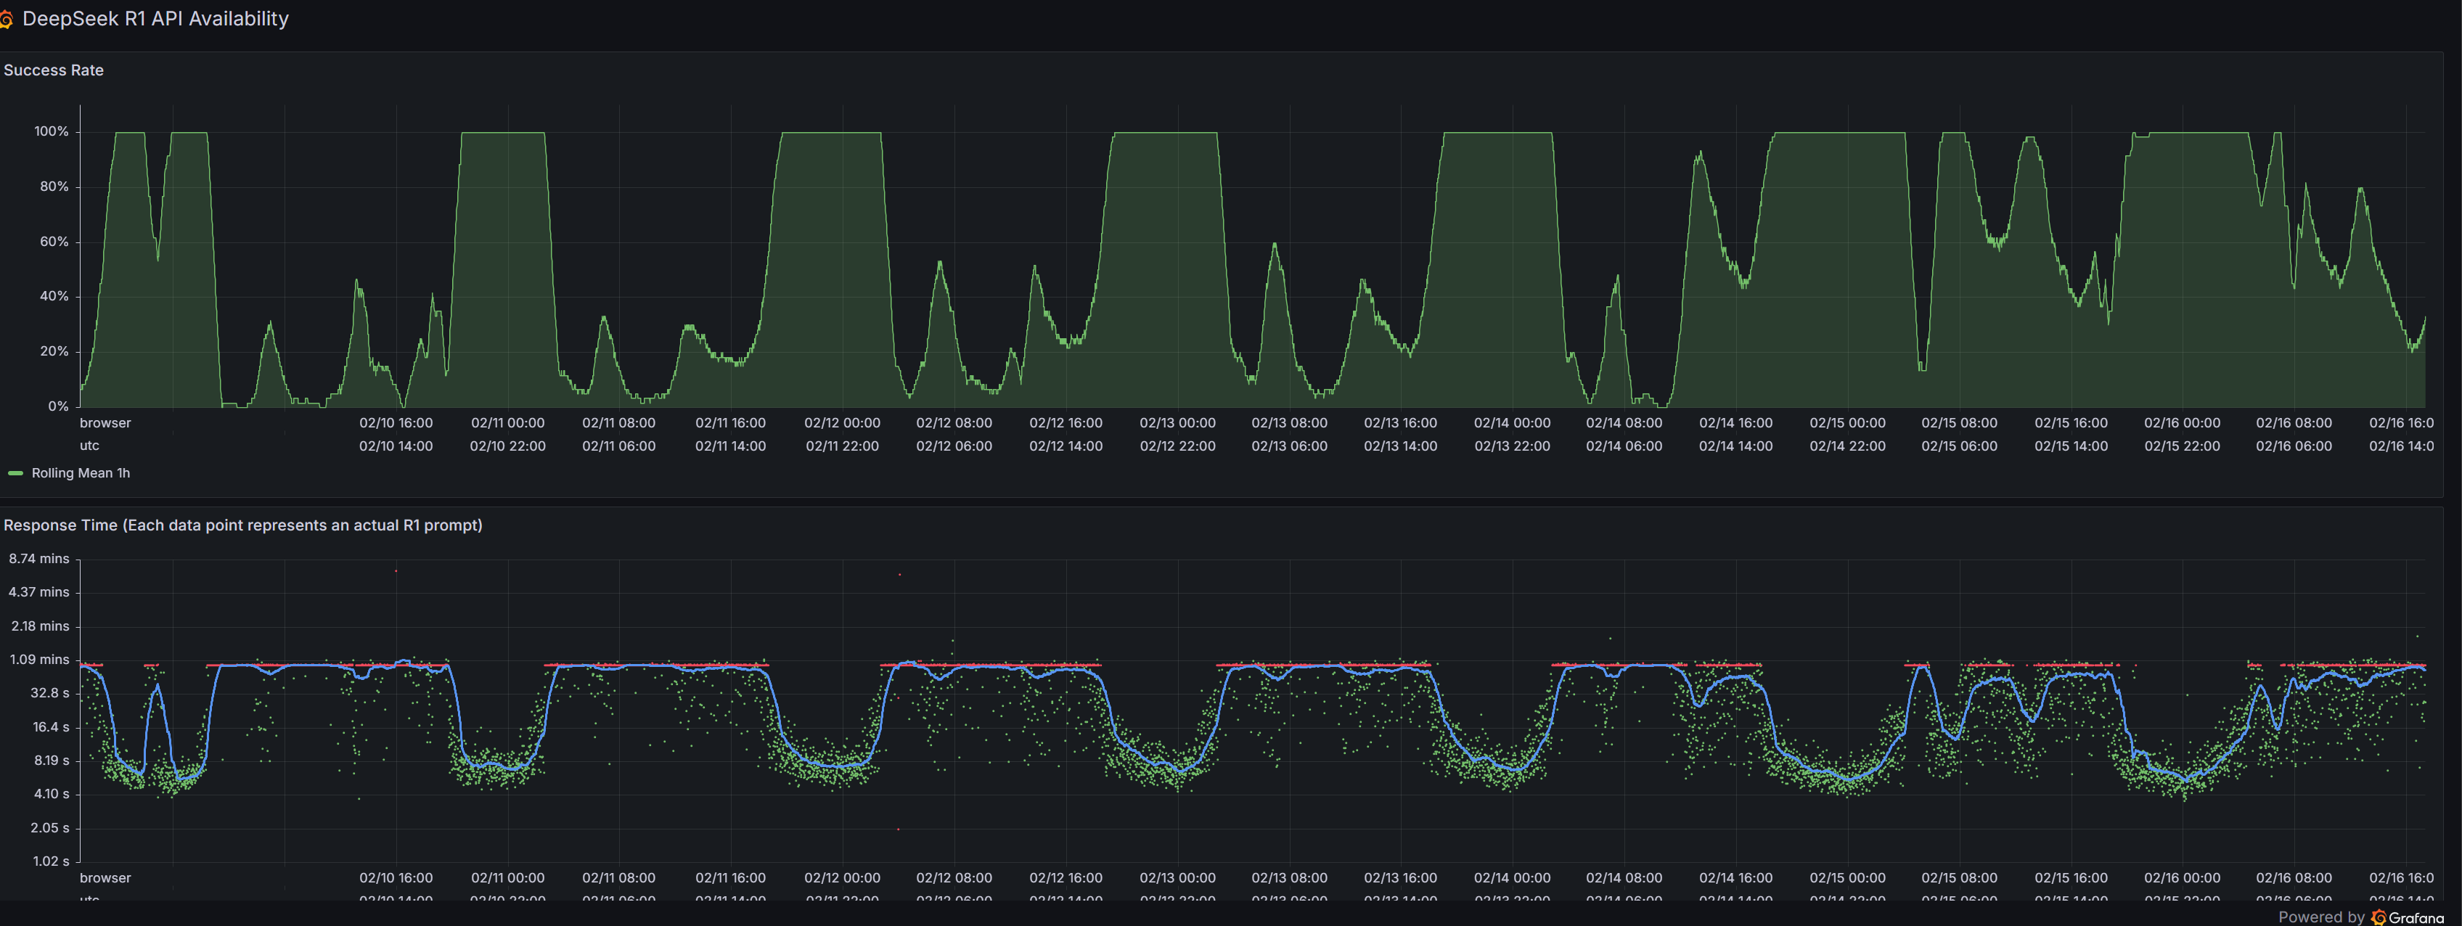This screenshot has height=926, width=2462.
Task: Click 02/13 00:00 tick in Success Rate panel
Action: tap(1177, 422)
